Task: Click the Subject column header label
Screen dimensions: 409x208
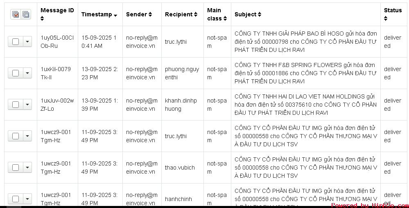Action: [x=246, y=15]
